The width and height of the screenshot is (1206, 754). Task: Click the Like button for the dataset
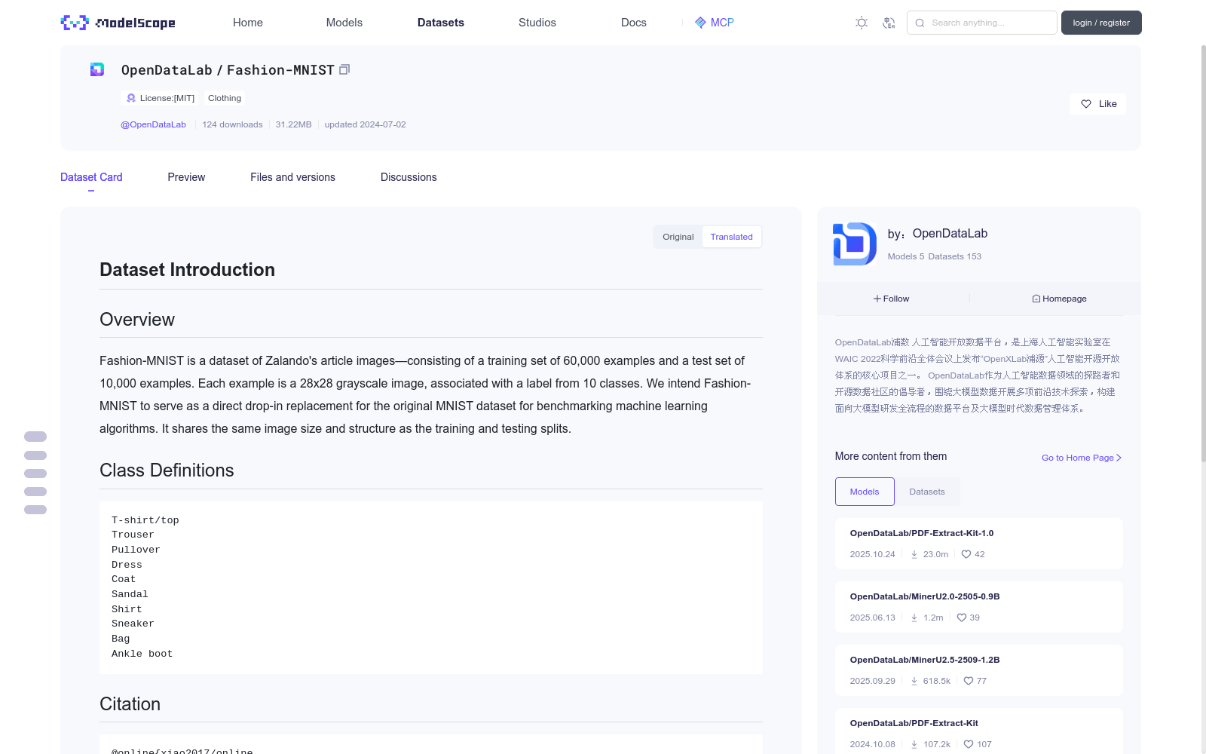(x=1097, y=104)
